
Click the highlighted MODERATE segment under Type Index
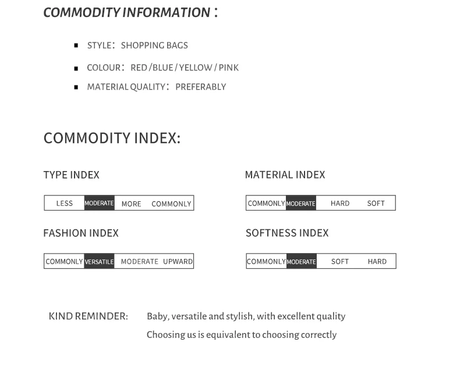point(99,203)
